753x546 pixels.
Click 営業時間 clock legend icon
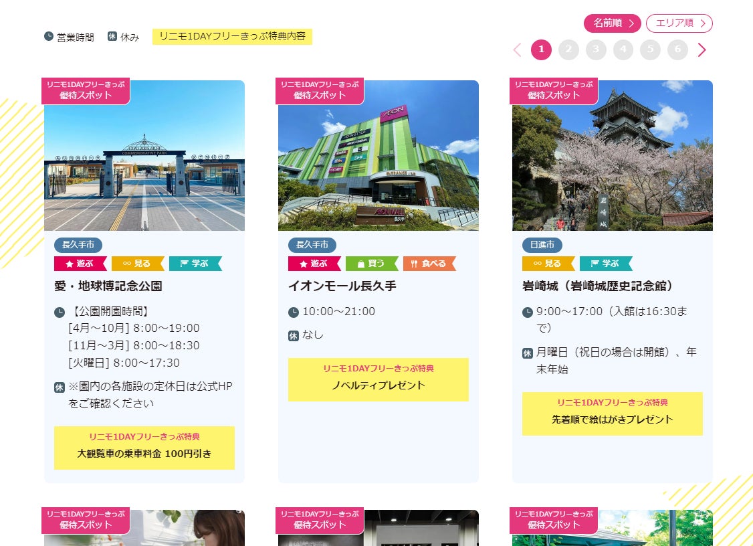[x=49, y=36]
